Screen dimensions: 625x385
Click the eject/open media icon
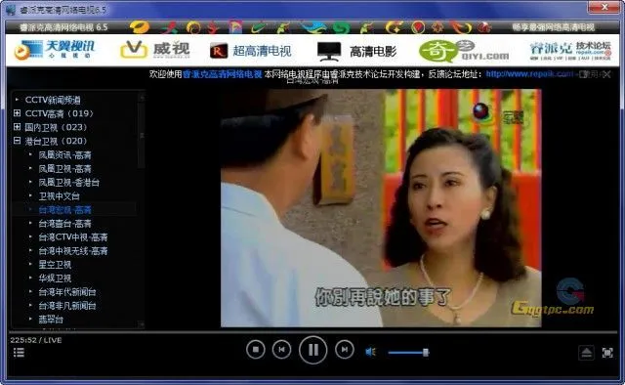586,353
